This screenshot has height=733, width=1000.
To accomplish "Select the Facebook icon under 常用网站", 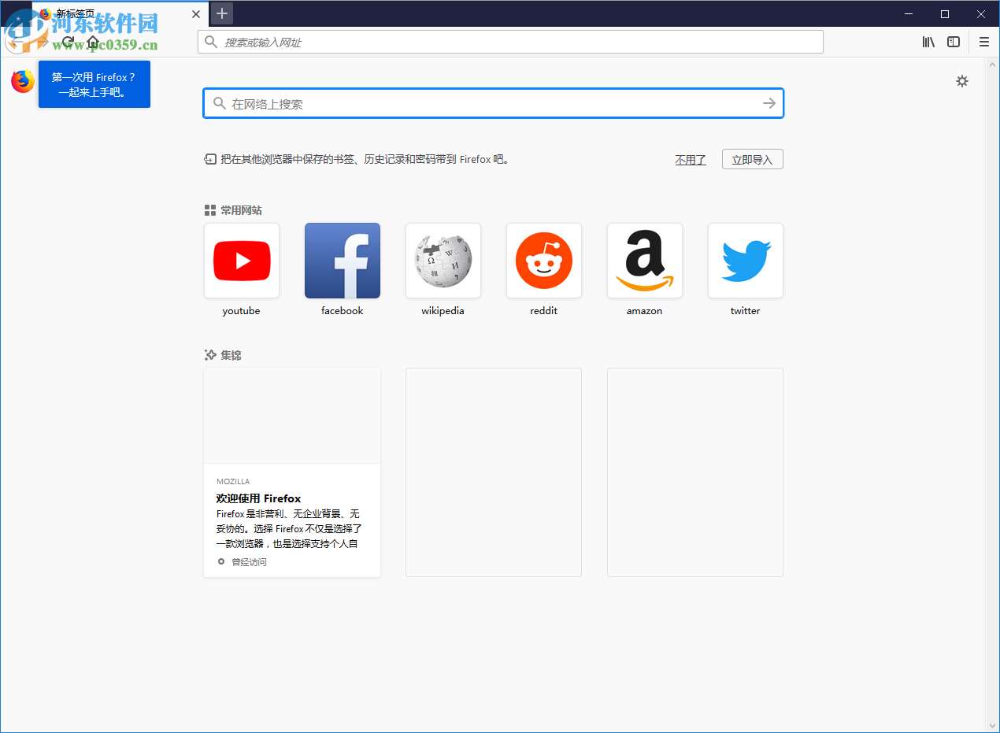I will point(342,261).
